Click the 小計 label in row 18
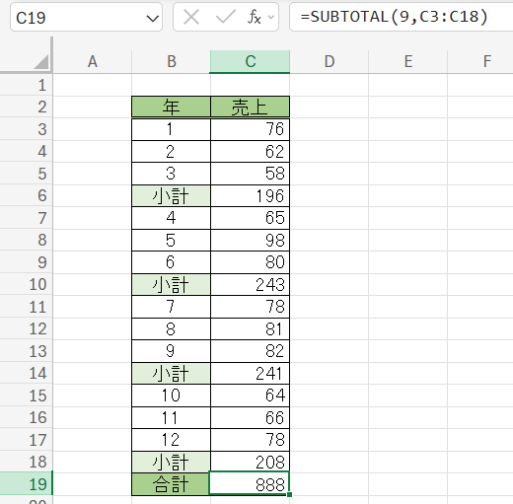This screenshot has height=504, width=513. [x=171, y=462]
